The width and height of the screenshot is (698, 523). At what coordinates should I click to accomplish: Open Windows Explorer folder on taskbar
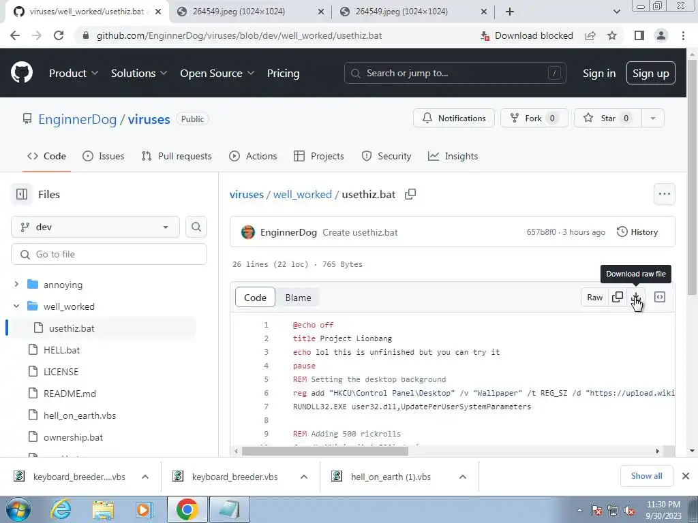[x=103, y=509]
